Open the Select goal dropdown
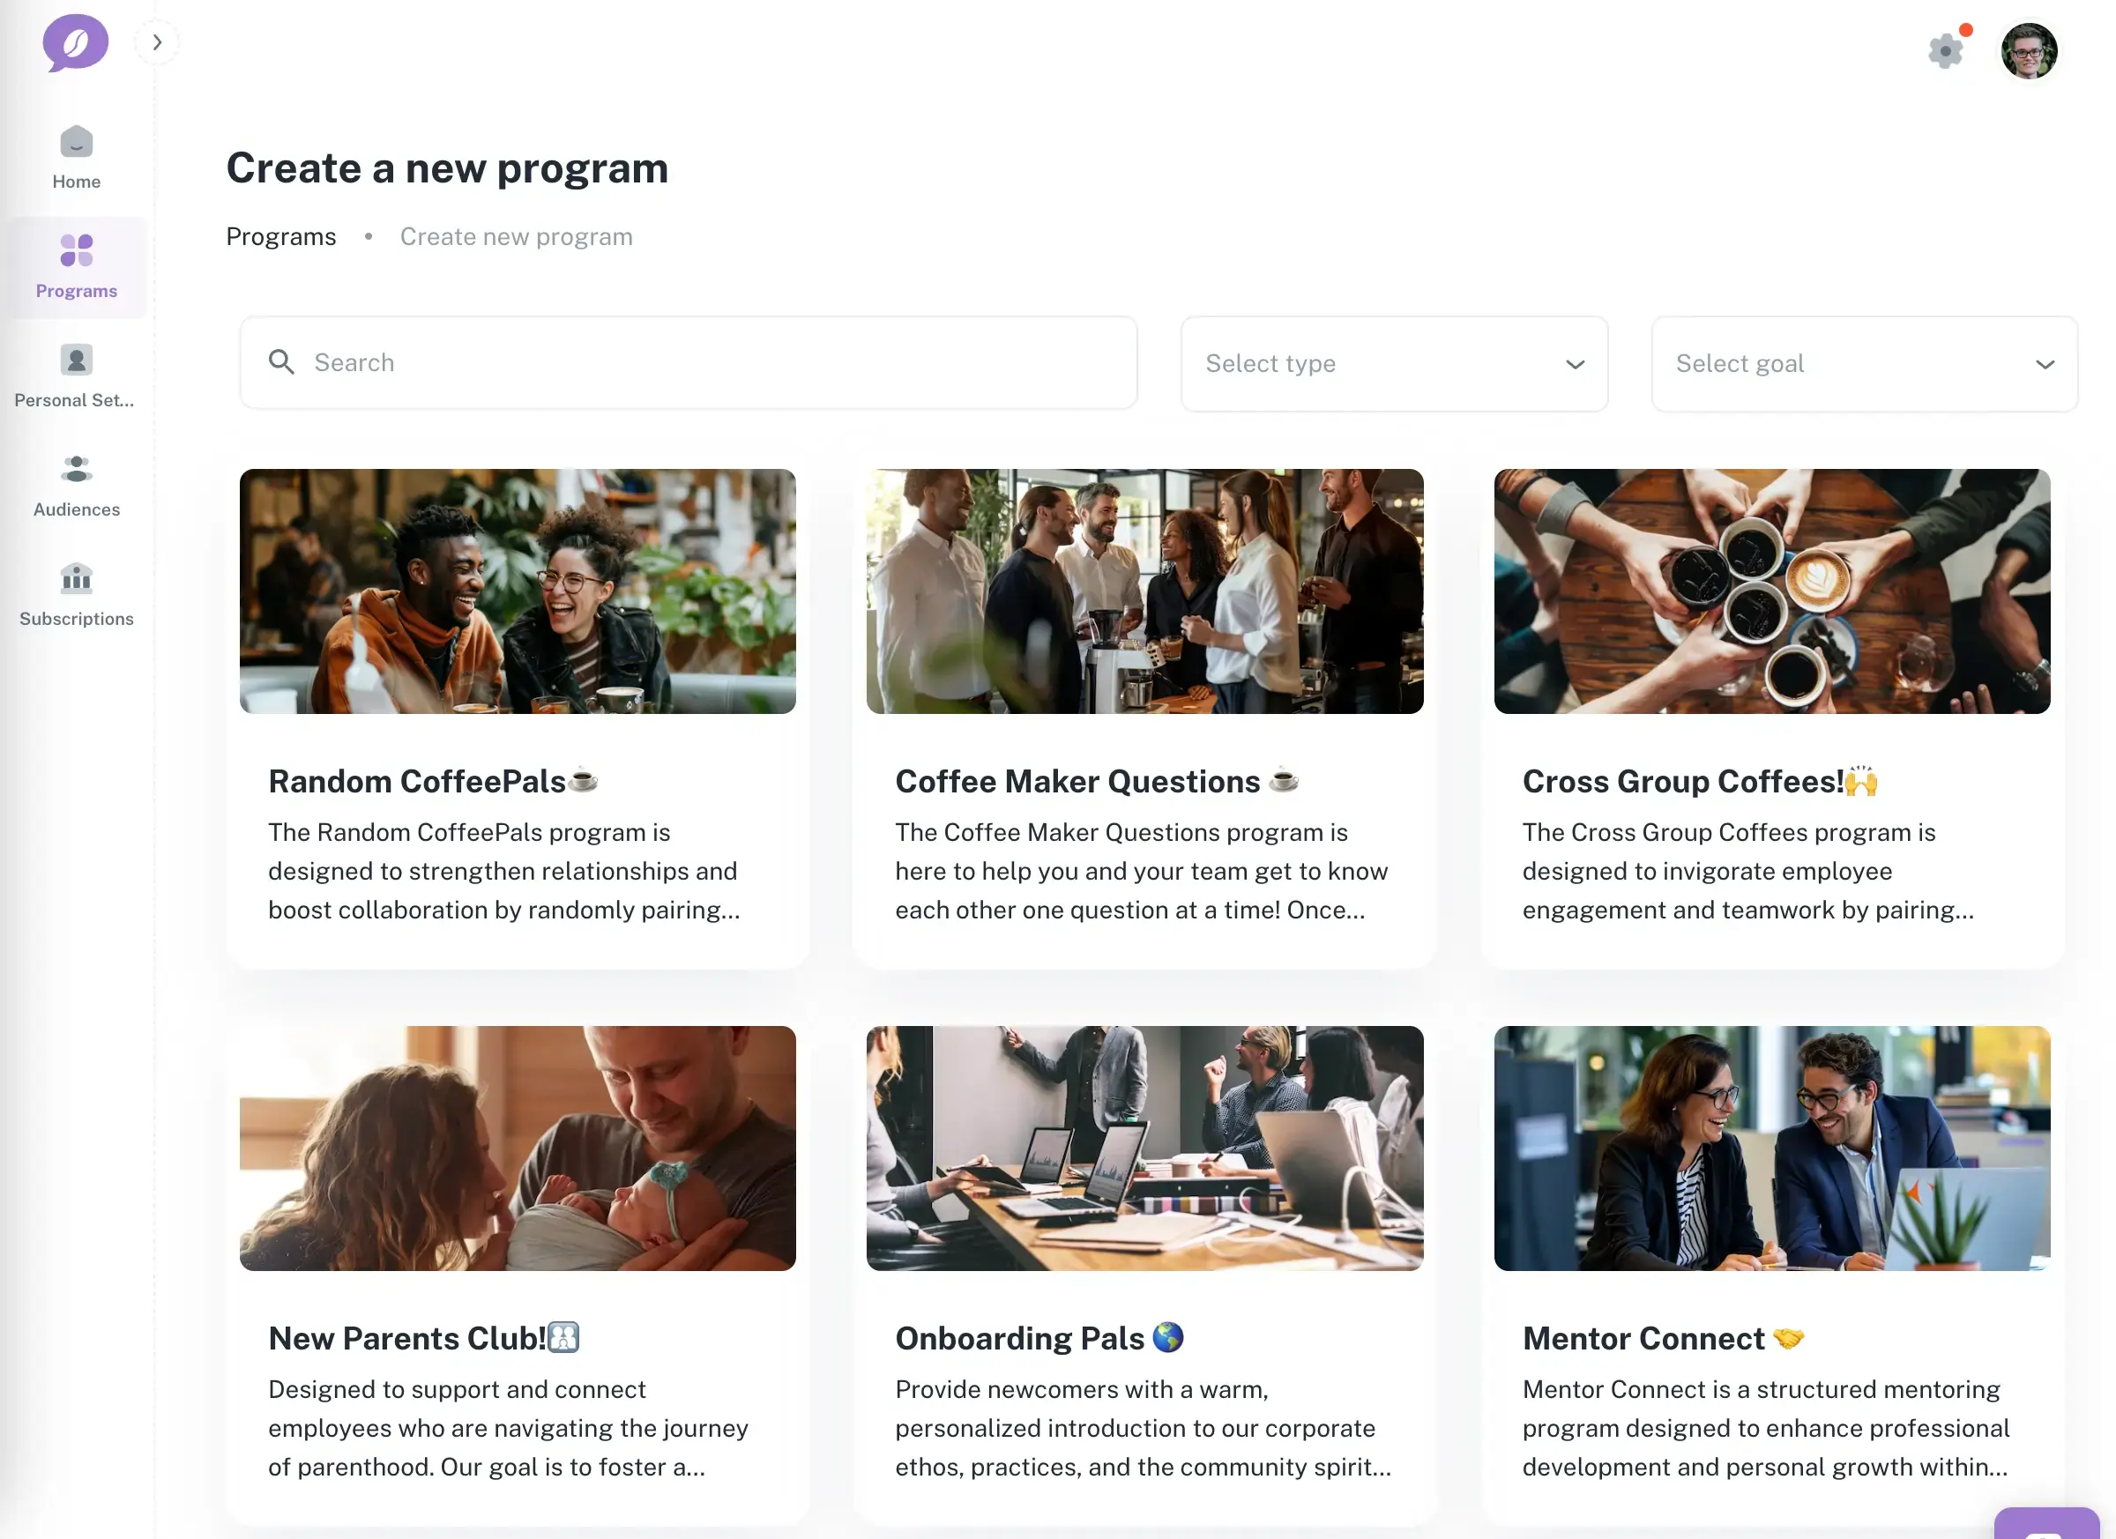Image resolution: width=2116 pixels, height=1539 pixels. pos(1864,364)
